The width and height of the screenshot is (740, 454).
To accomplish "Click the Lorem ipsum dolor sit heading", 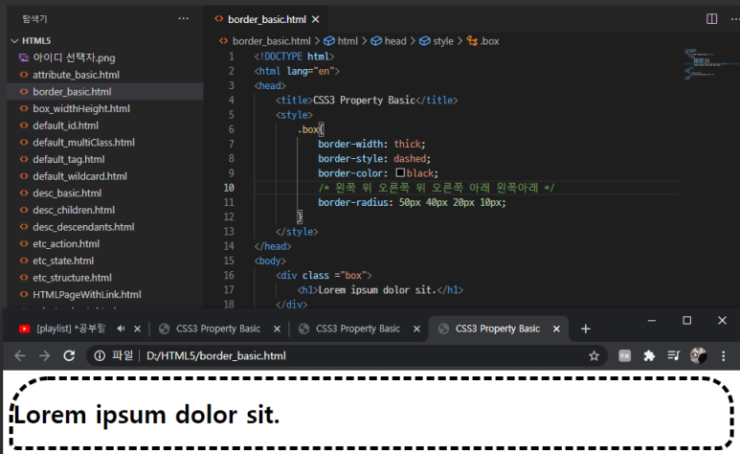I will tap(146, 415).
